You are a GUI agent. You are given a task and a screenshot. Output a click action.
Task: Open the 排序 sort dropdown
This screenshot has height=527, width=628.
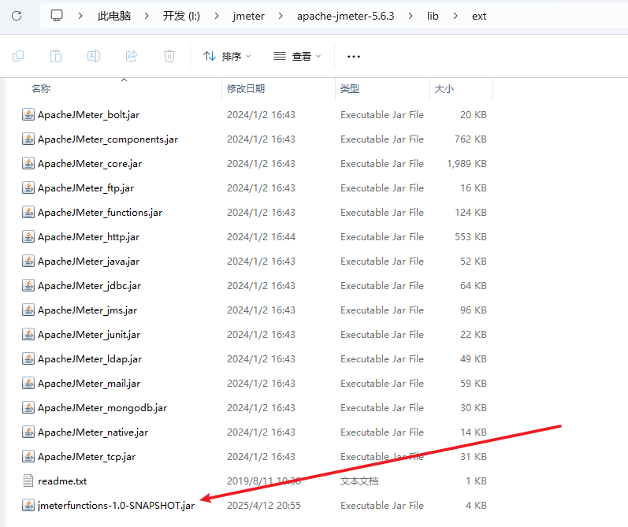click(x=227, y=56)
